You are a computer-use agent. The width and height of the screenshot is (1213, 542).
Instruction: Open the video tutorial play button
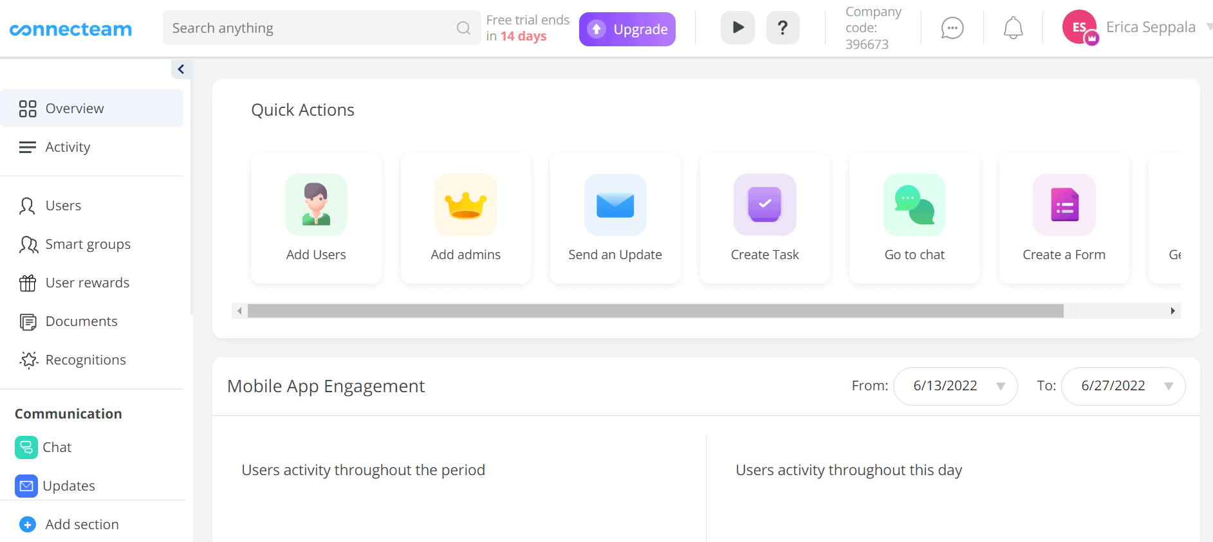[737, 28]
